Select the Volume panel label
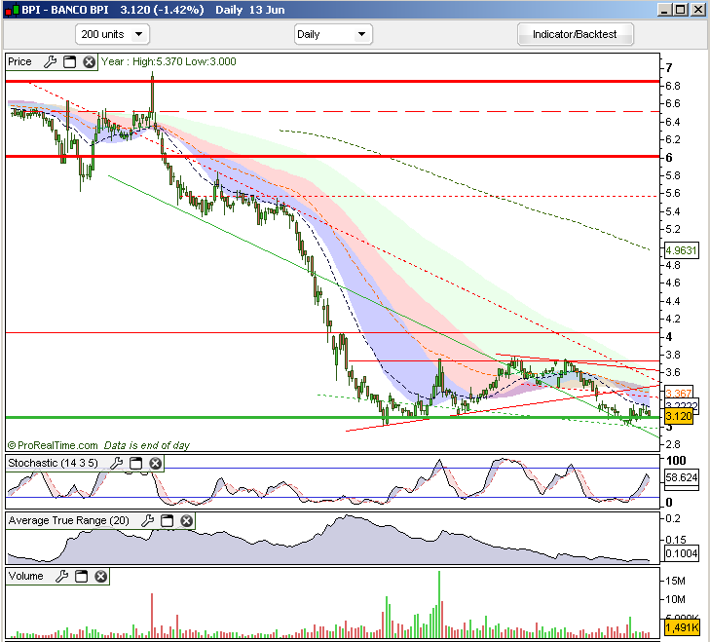 coord(26,577)
